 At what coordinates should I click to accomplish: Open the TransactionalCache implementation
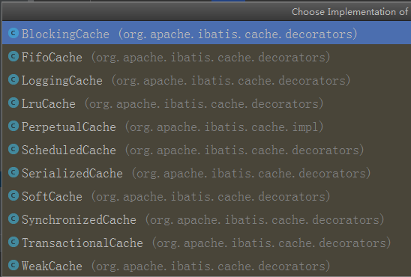click(x=206, y=243)
